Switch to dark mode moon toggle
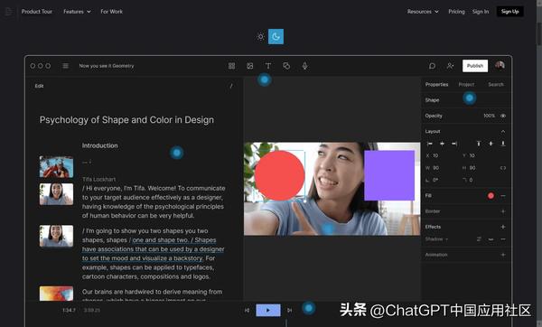 (276, 37)
